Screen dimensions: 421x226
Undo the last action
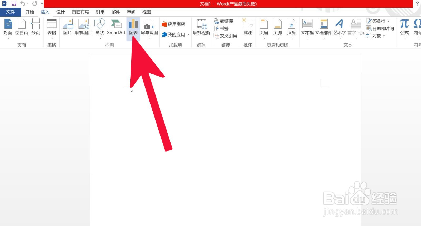click(x=23, y=4)
